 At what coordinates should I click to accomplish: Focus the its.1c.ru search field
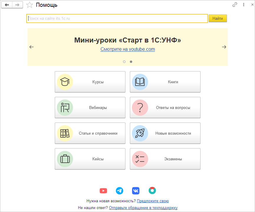(117, 18)
